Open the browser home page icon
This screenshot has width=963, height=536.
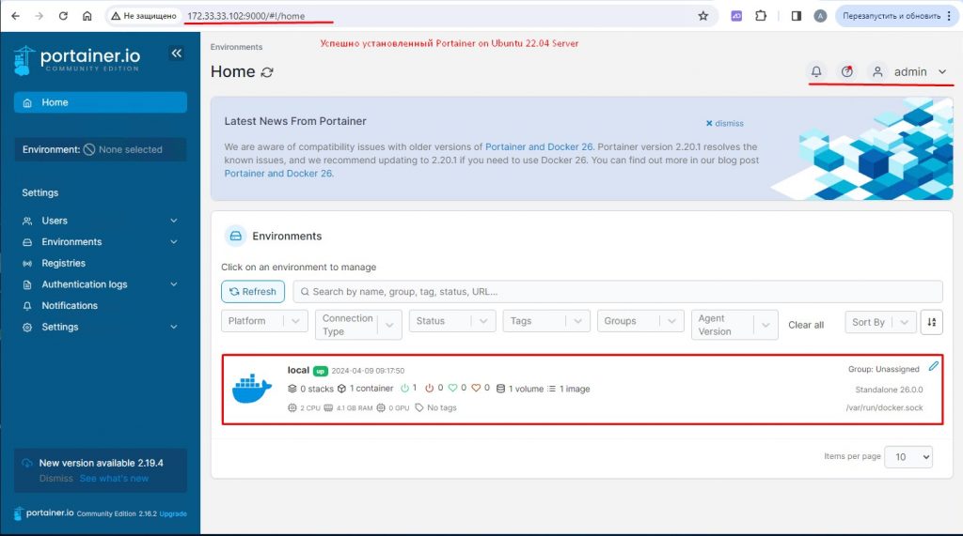(x=87, y=16)
